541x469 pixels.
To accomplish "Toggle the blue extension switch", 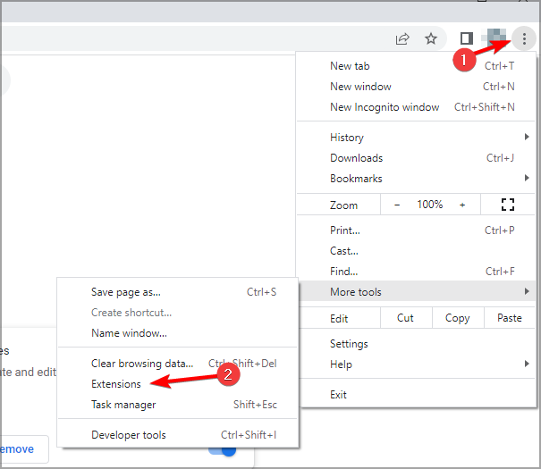I will pyautogui.click(x=224, y=449).
